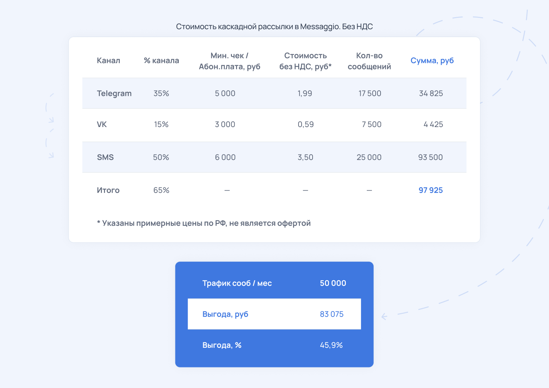Click the title Стоимость каскадной рассылки в Messaggio
The image size is (549, 388).
274,27
